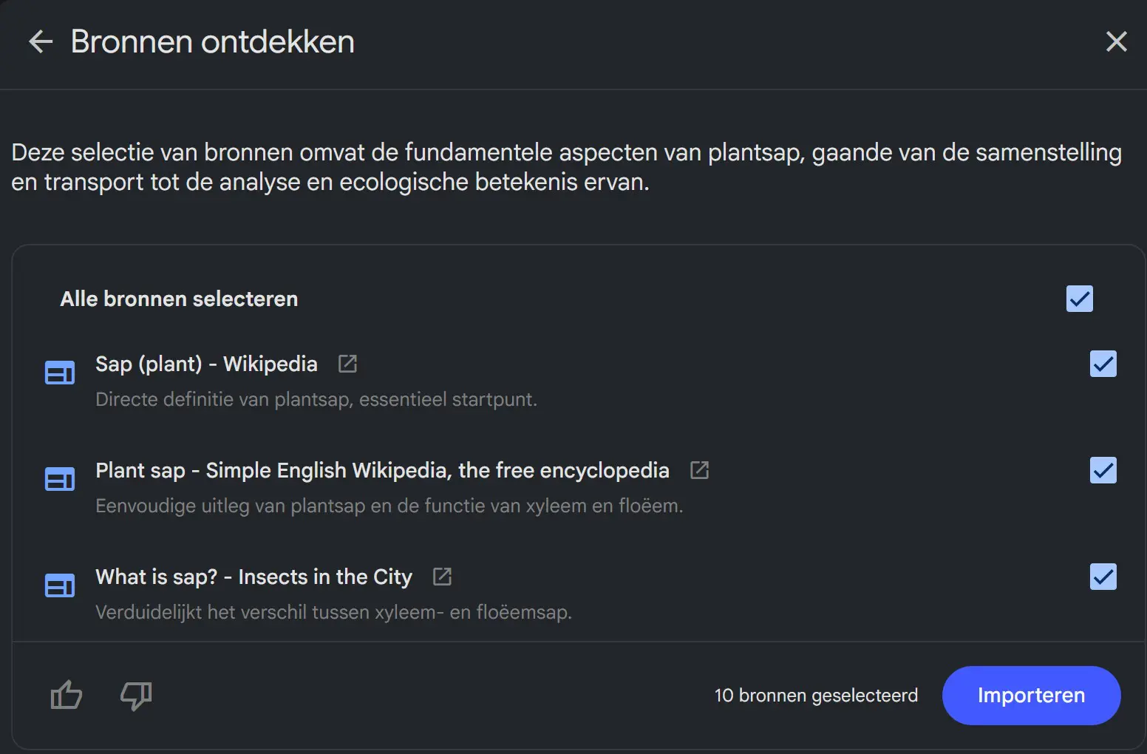This screenshot has width=1147, height=754.
Task: Click the thumbs up feedback icon
Action: tap(66, 695)
